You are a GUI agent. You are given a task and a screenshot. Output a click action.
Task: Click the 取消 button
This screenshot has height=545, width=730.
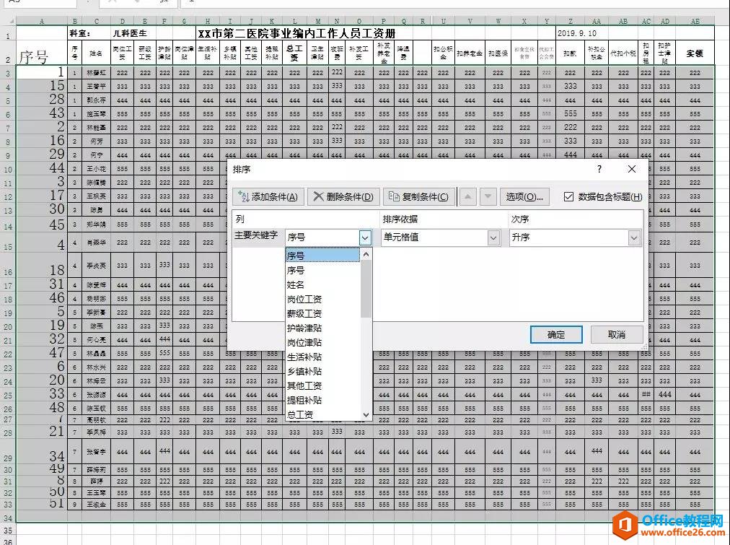coord(616,334)
